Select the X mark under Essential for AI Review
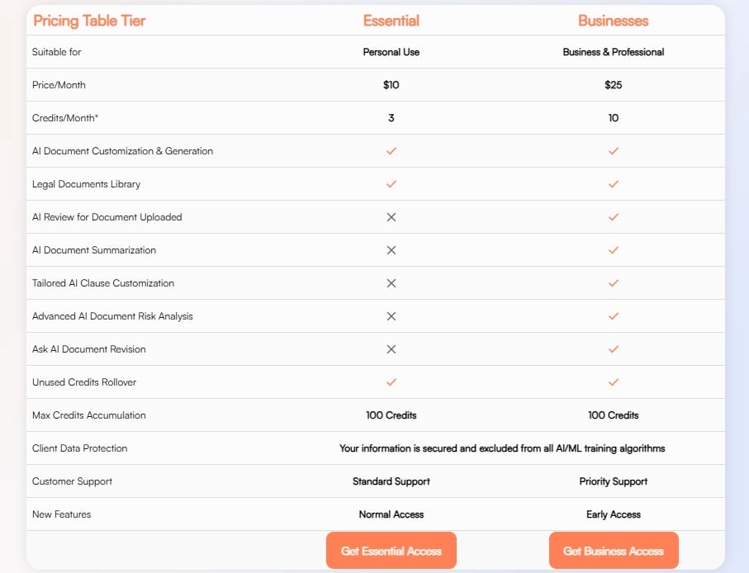Viewport: 749px width, 573px height. click(391, 217)
